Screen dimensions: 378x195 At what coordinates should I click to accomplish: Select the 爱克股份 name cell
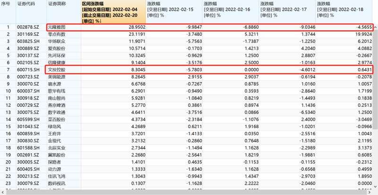point(57,49)
